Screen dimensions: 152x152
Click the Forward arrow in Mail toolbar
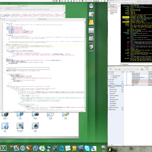click(x=132, y=69)
